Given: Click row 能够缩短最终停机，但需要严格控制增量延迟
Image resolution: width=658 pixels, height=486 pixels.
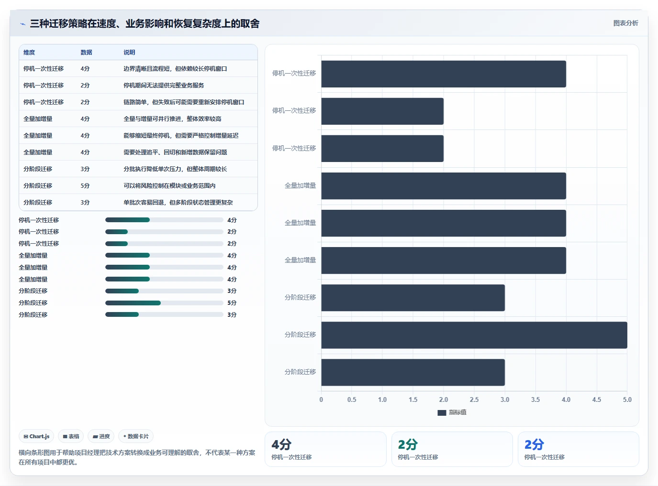Looking at the screenshot, I should click(x=138, y=136).
